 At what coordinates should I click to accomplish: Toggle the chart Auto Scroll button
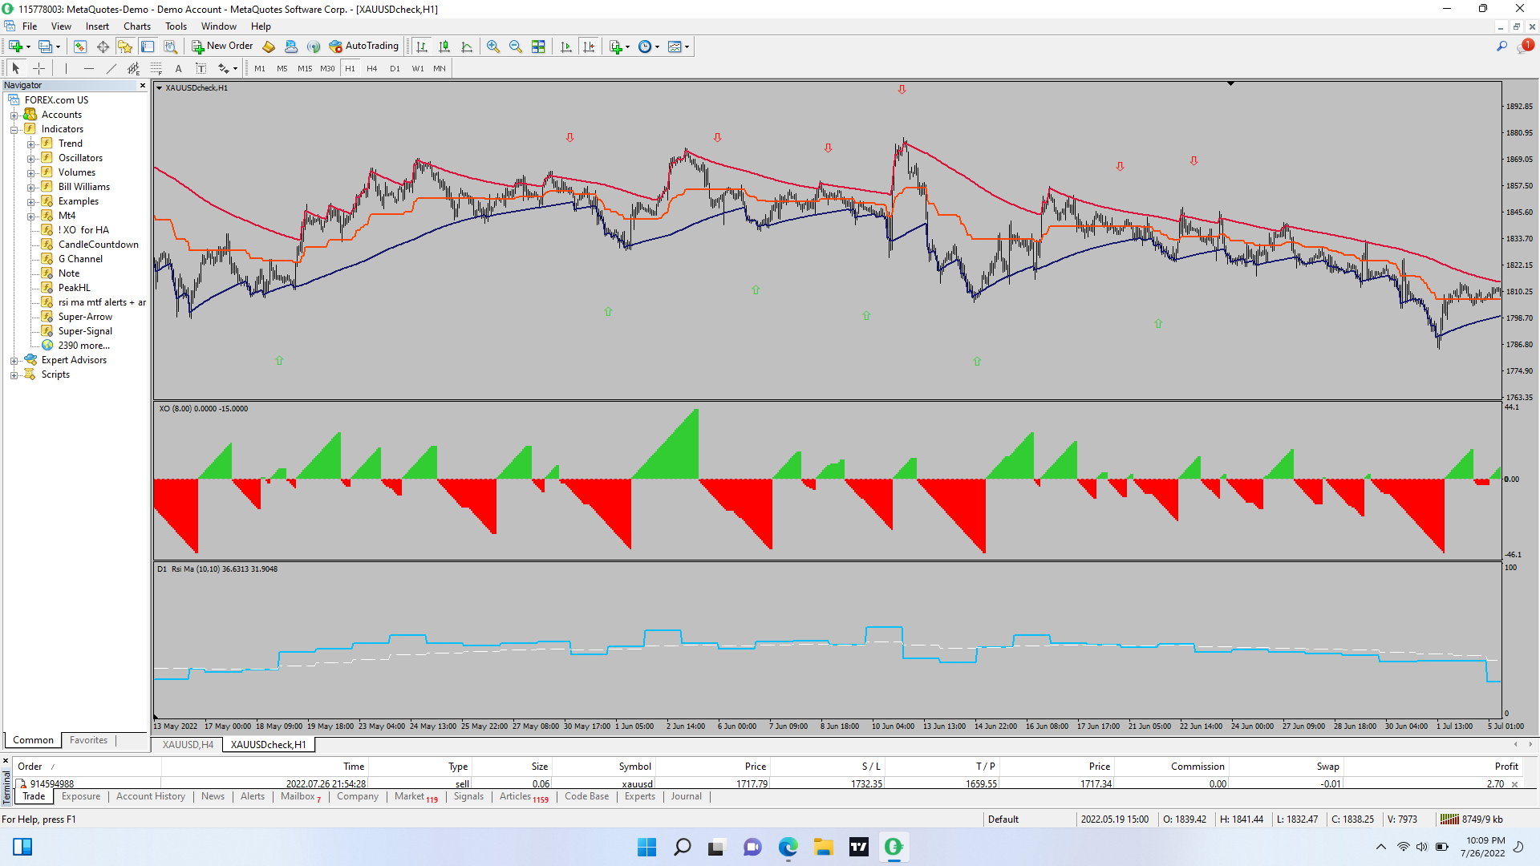(x=566, y=47)
